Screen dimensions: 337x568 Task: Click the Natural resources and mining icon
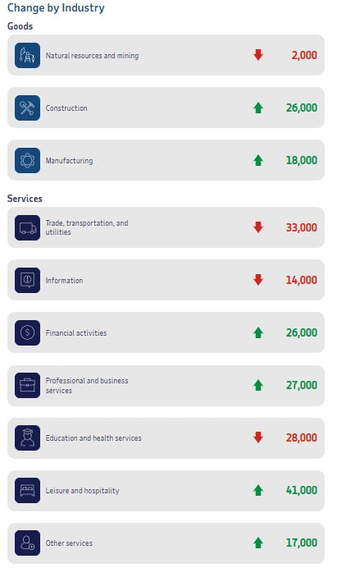[28, 56]
